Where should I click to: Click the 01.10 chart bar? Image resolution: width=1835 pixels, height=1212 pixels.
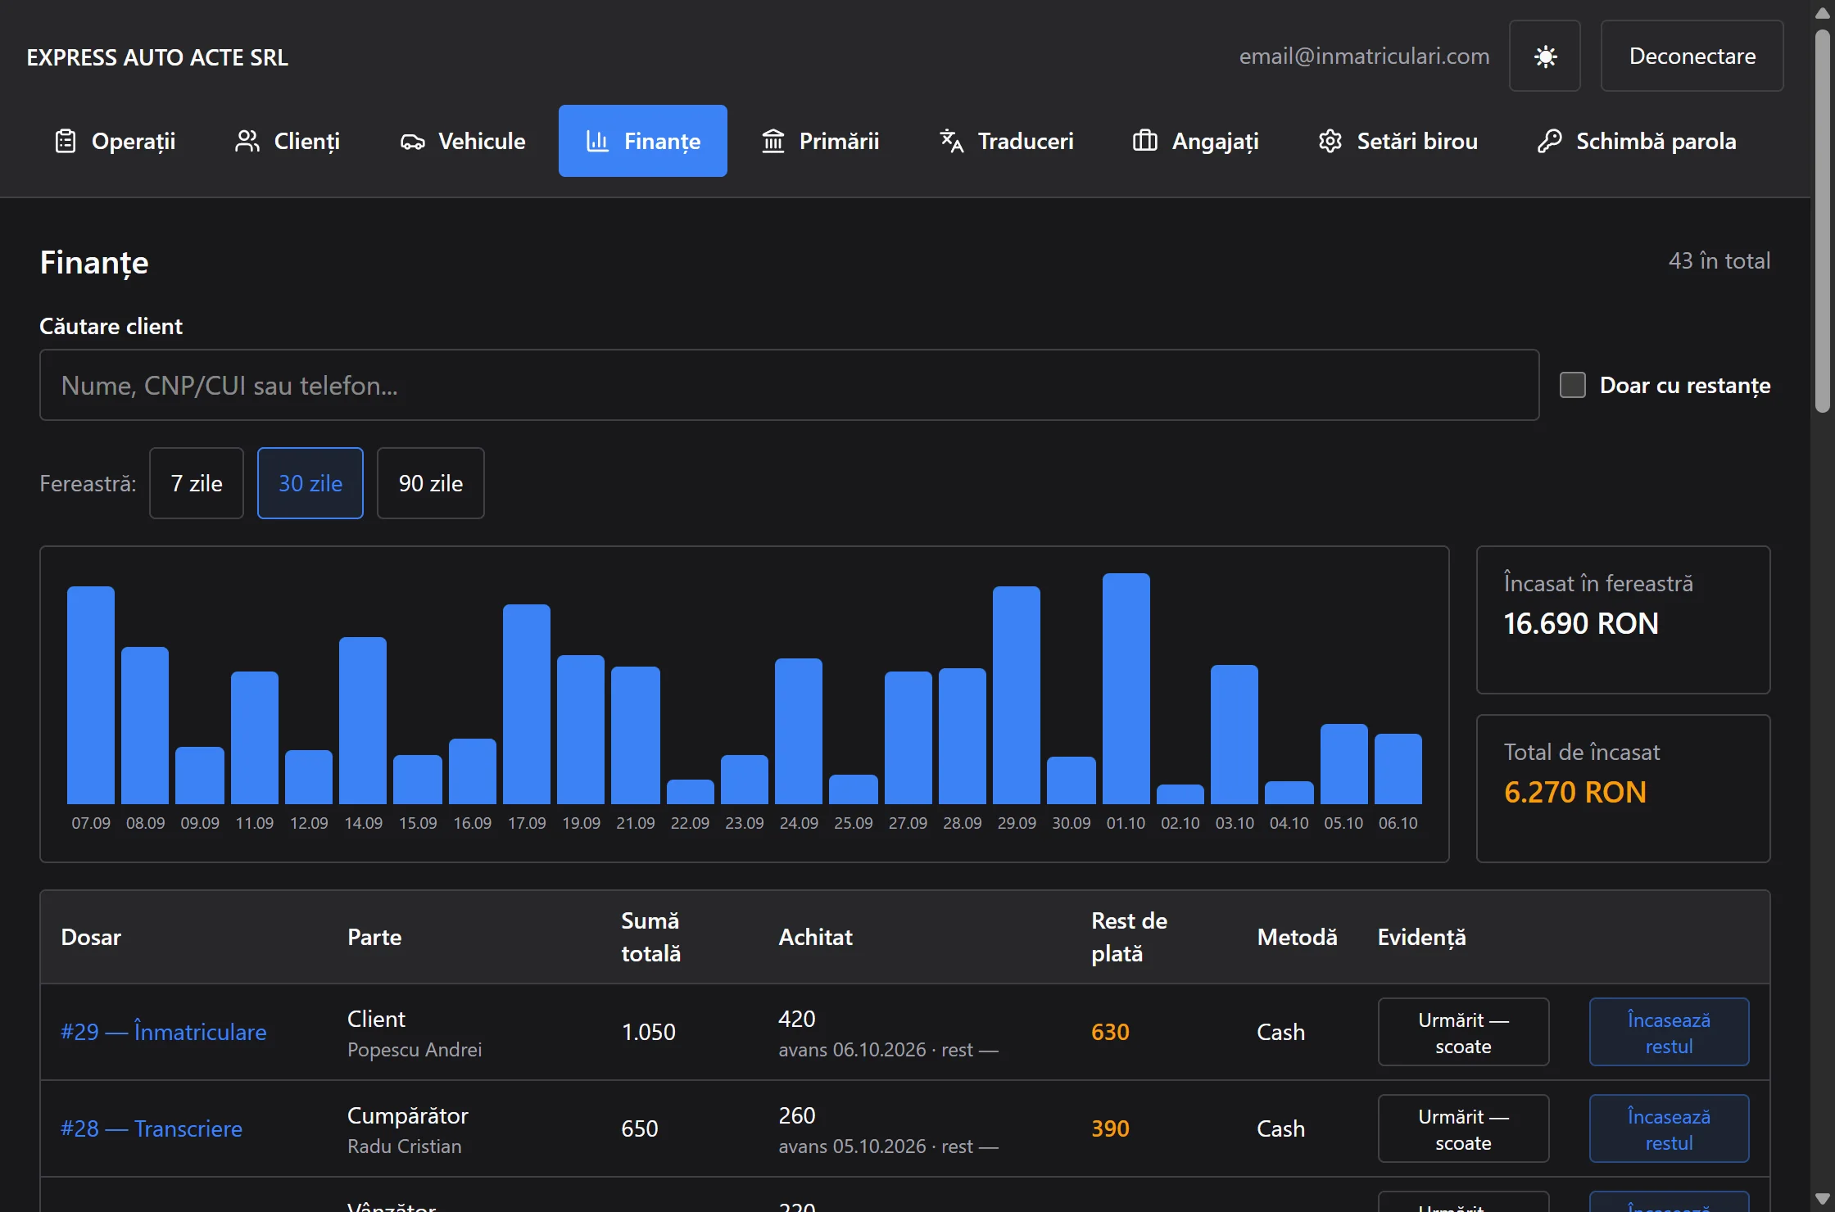coord(1126,688)
